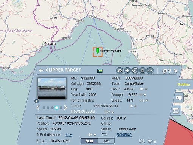The image size is (193, 145).
Task: Click the IMO number 9320300
Action: [x=88, y=78]
